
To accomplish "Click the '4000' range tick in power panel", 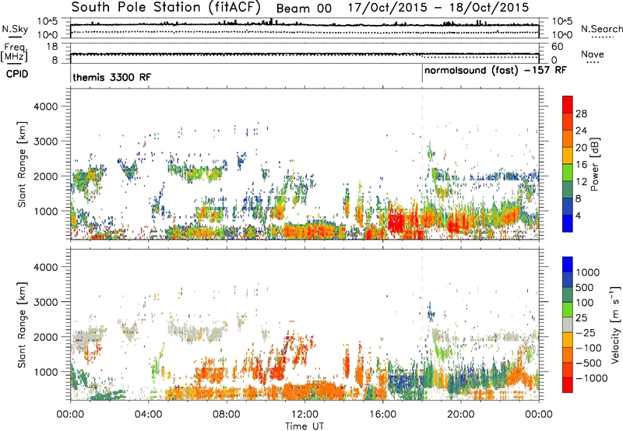I will 45,107.
